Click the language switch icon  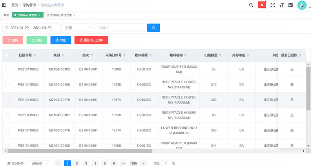(291, 5)
